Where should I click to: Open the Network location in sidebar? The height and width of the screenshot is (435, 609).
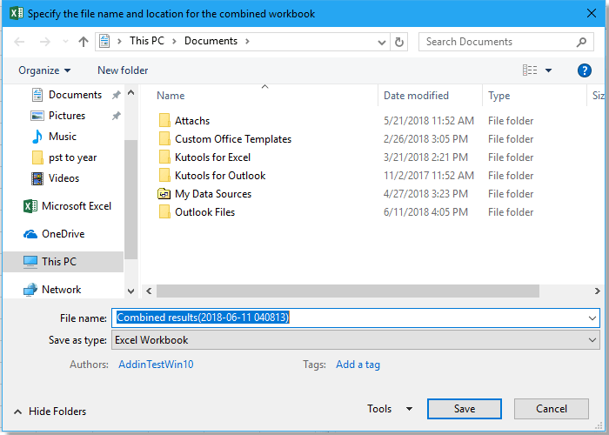[61, 290]
